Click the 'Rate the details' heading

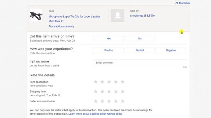pos(42,75)
